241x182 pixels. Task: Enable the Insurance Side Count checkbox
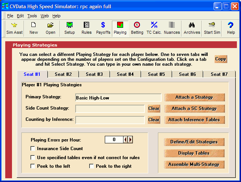coord(33,149)
